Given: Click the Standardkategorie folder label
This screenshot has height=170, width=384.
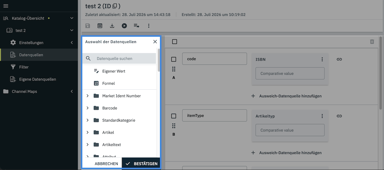Looking at the screenshot, I should coord(119,120).
